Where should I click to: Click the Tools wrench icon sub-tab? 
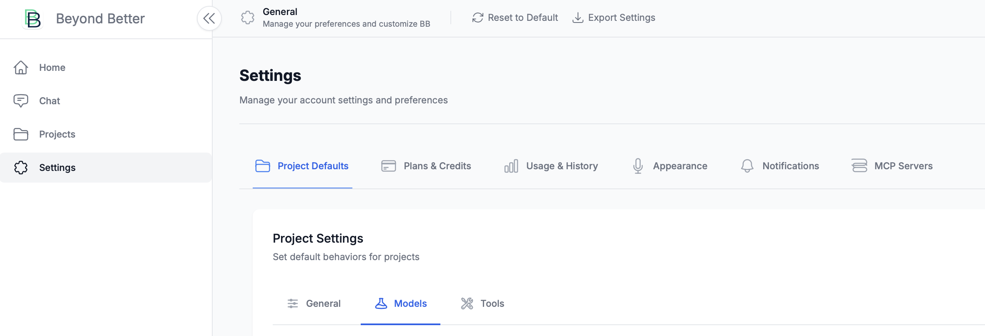click(x=467, y=303)
